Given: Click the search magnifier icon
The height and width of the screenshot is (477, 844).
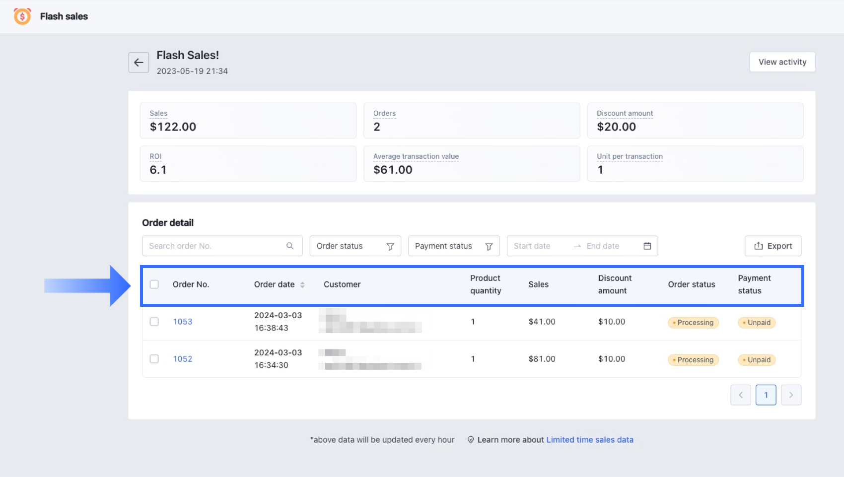Looking at the screenshot, I should point(290,246).
